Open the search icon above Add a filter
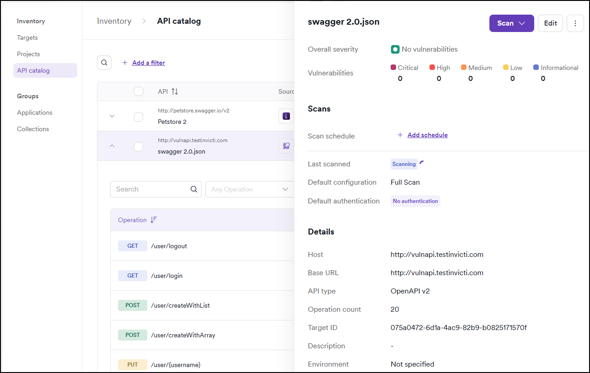Viewport: 590px width, 373px height. point(104,62)
